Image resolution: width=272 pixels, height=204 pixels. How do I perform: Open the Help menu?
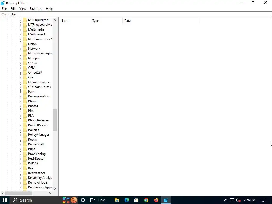tap(49, 9)
